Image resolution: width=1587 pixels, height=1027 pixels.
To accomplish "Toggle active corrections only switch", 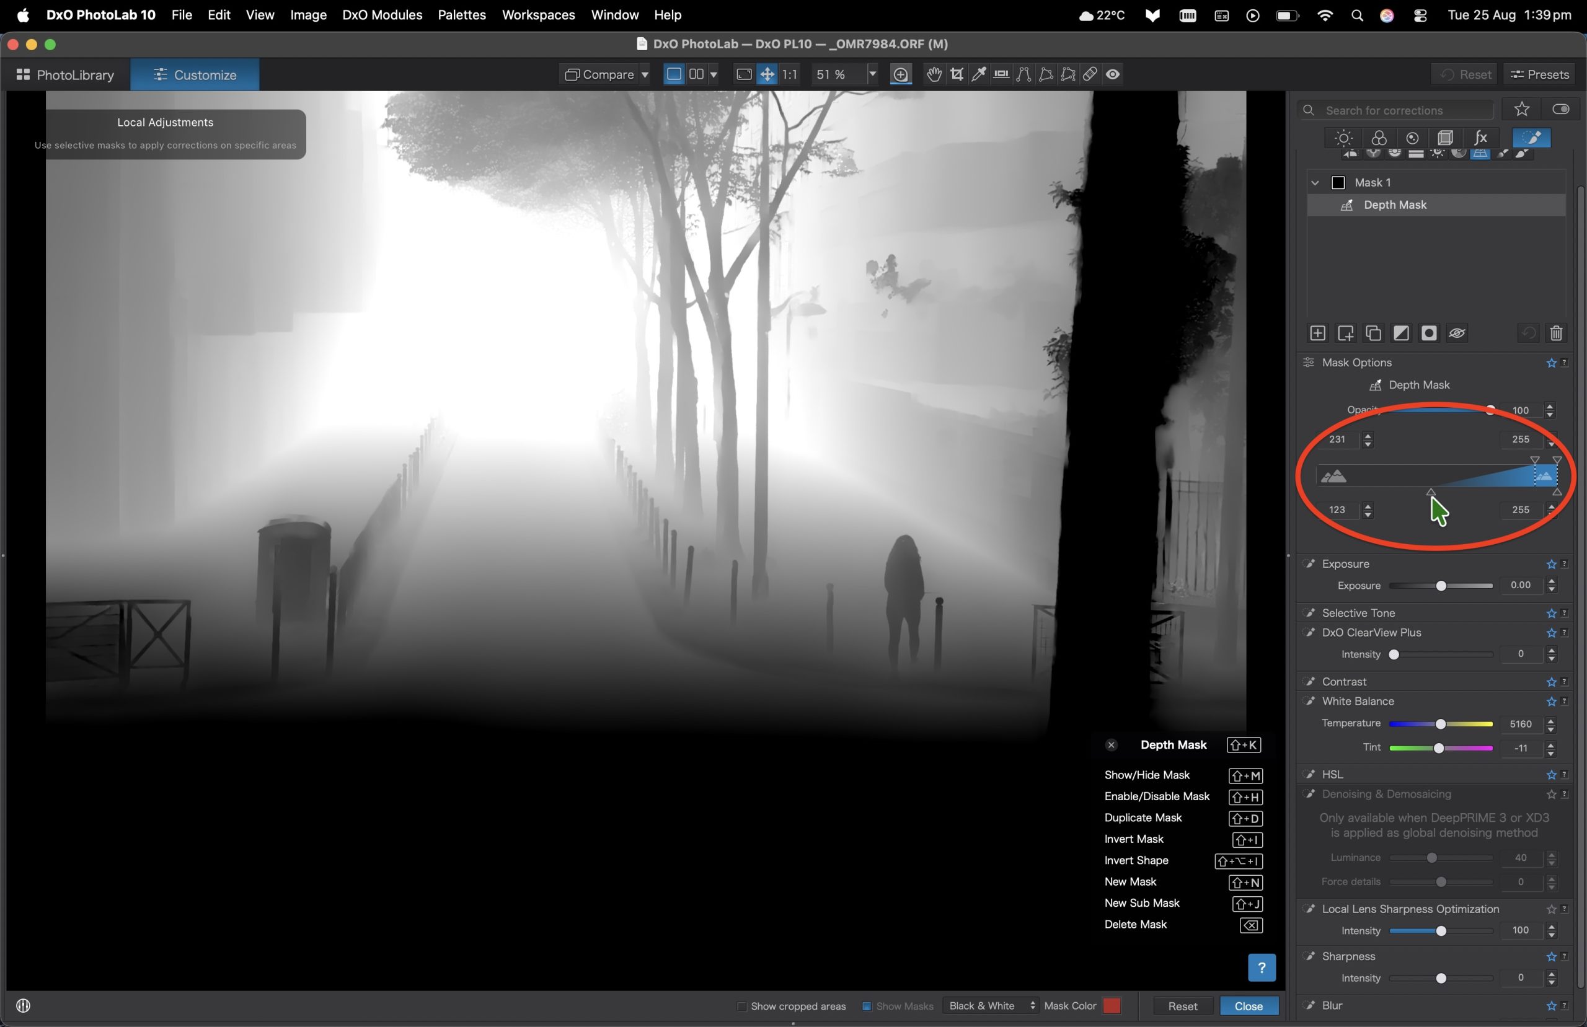I will point(1561,109).
